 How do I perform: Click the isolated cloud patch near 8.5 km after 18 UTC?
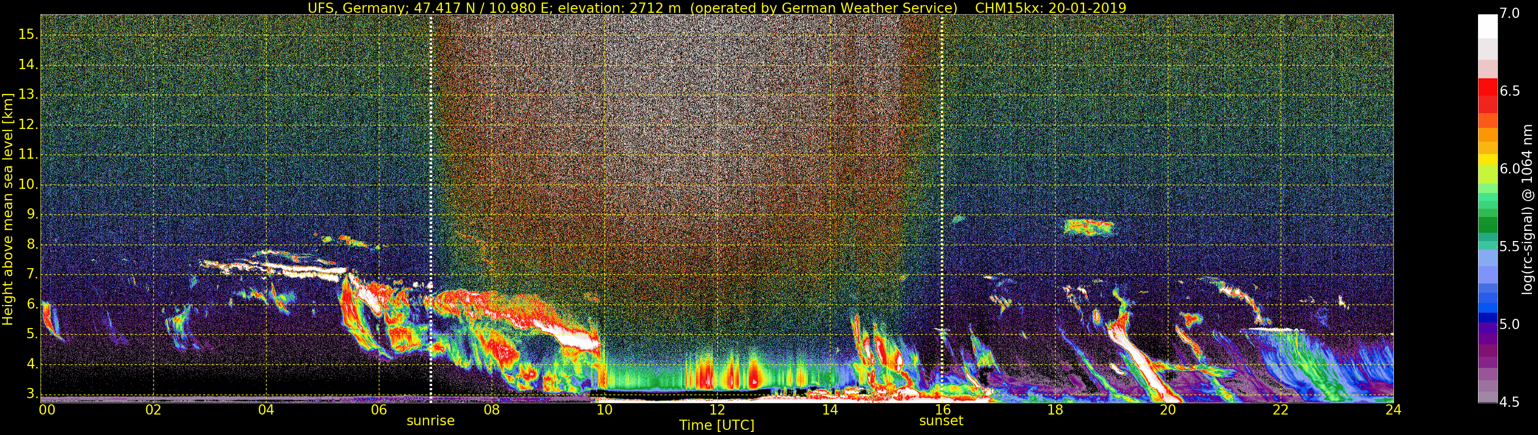(1089, 227)
